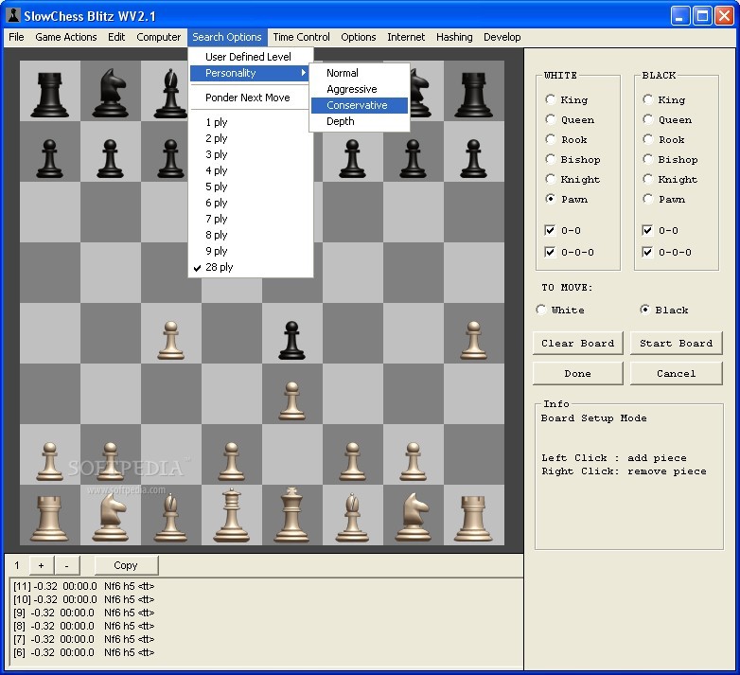
Task: Copy the analysis output
Action: pyautogui.click(x=126, y=565)
